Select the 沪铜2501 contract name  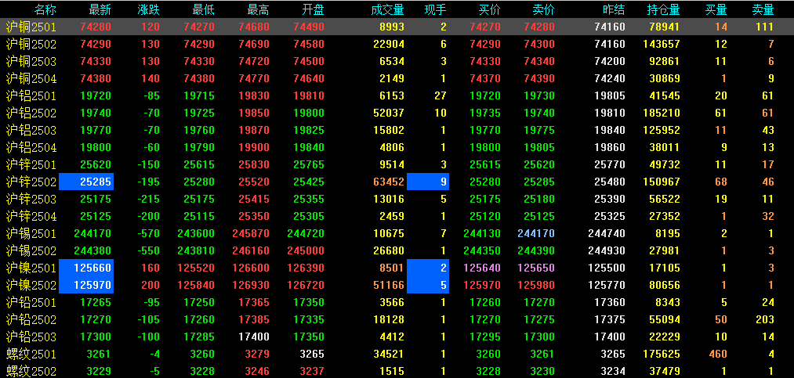point(31,27)
